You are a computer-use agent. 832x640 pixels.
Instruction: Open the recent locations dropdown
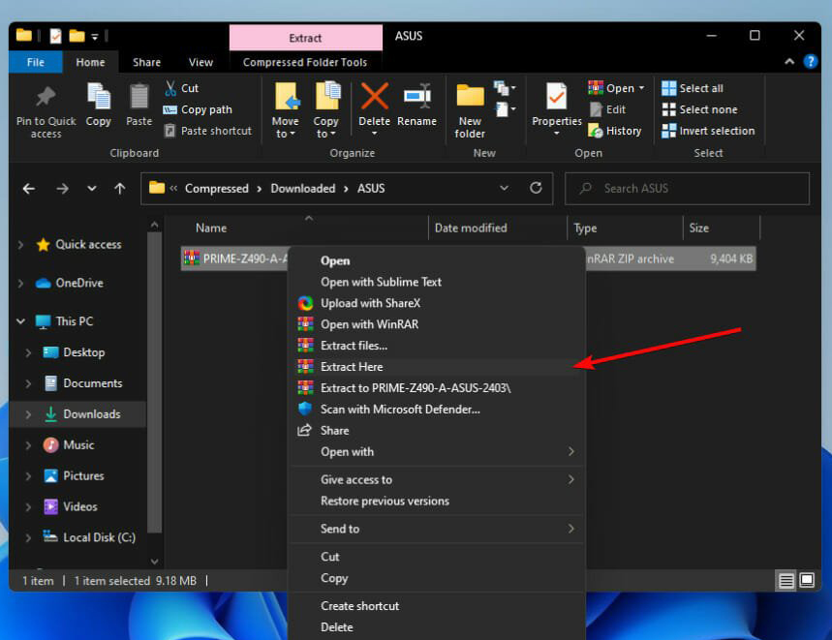[92, 188]
